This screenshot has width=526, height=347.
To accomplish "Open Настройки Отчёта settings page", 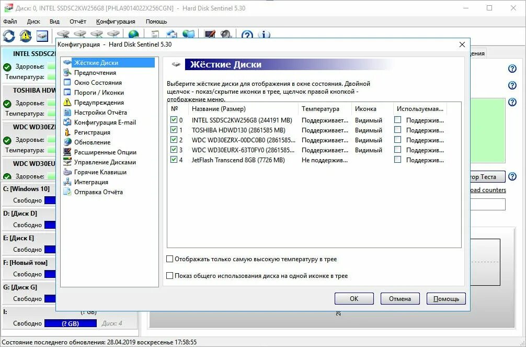I will [x=100, y=113].
